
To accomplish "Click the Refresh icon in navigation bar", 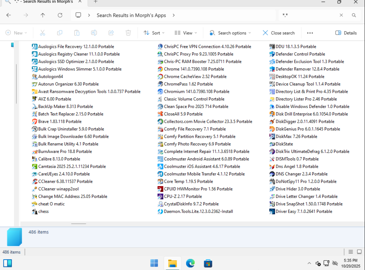I will tap(60, 15).
